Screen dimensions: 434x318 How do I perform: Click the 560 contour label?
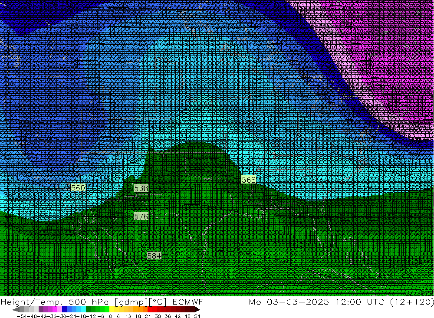click(x=78, y=188)
